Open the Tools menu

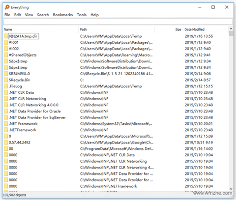[82, 15]
